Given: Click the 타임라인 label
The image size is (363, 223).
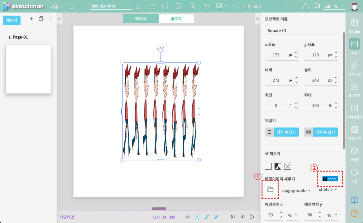Looking at the screenshot, I should point(67,217).
